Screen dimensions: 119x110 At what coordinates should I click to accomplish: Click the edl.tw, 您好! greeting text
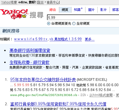coord(27,2)
